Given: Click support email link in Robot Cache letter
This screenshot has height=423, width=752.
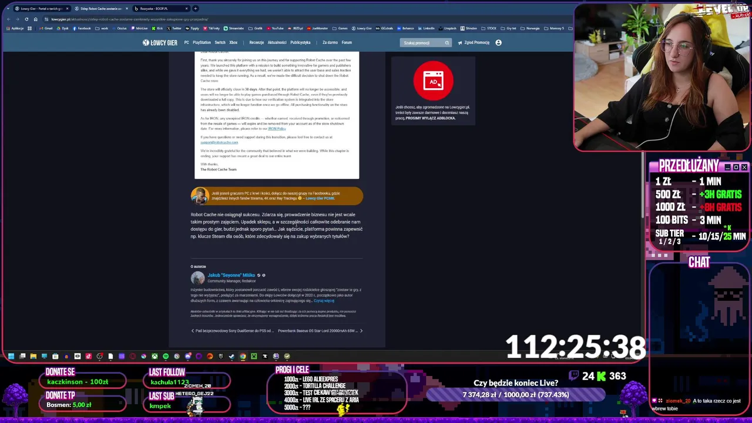Looking at the screenshot, I should pyautogui.click(x=219, y=143).
